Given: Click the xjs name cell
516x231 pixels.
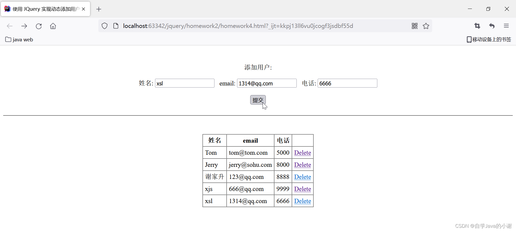Looking at the screenshot, I should (x=214, y=189).
